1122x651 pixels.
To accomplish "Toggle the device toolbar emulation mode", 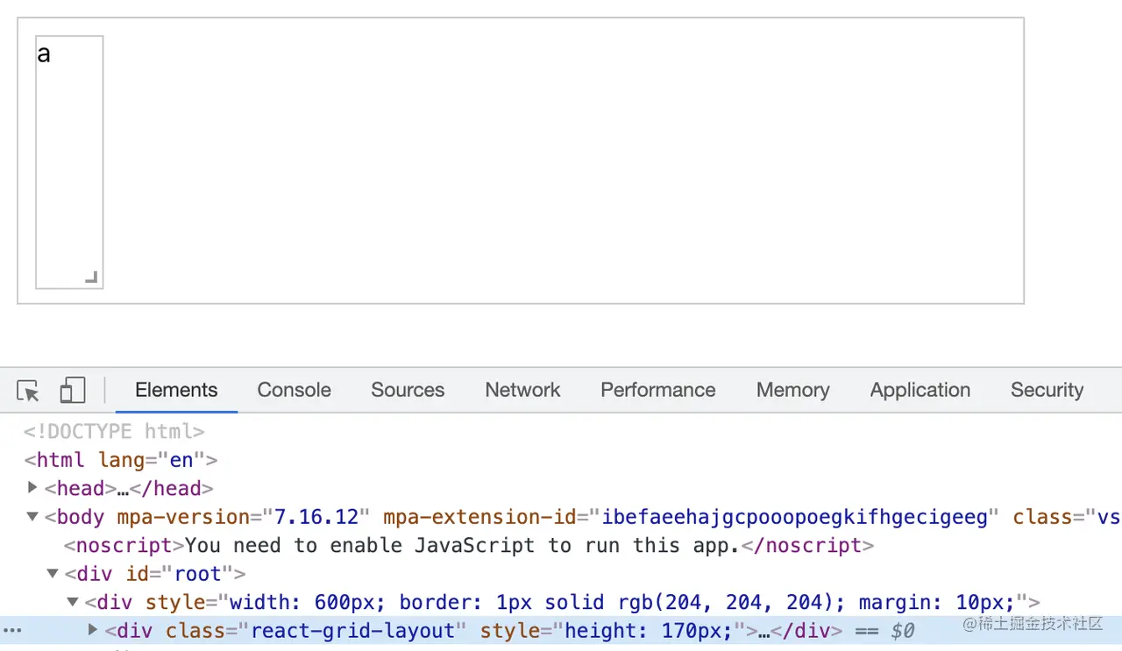I will pos(72,391).
